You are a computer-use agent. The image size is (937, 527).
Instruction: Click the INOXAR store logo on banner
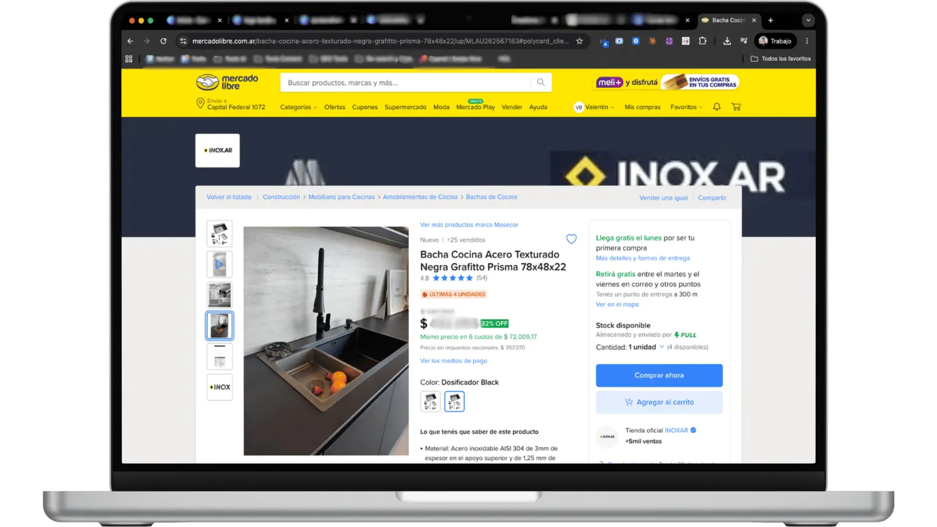click(217, 150)
